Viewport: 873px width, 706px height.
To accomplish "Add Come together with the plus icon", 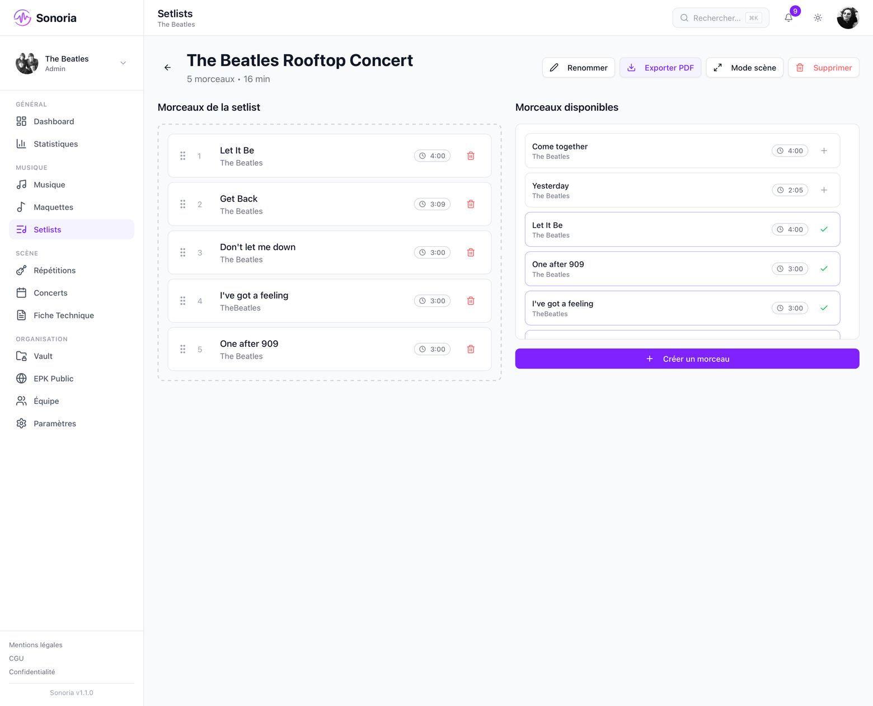I will tap(824, 150).
